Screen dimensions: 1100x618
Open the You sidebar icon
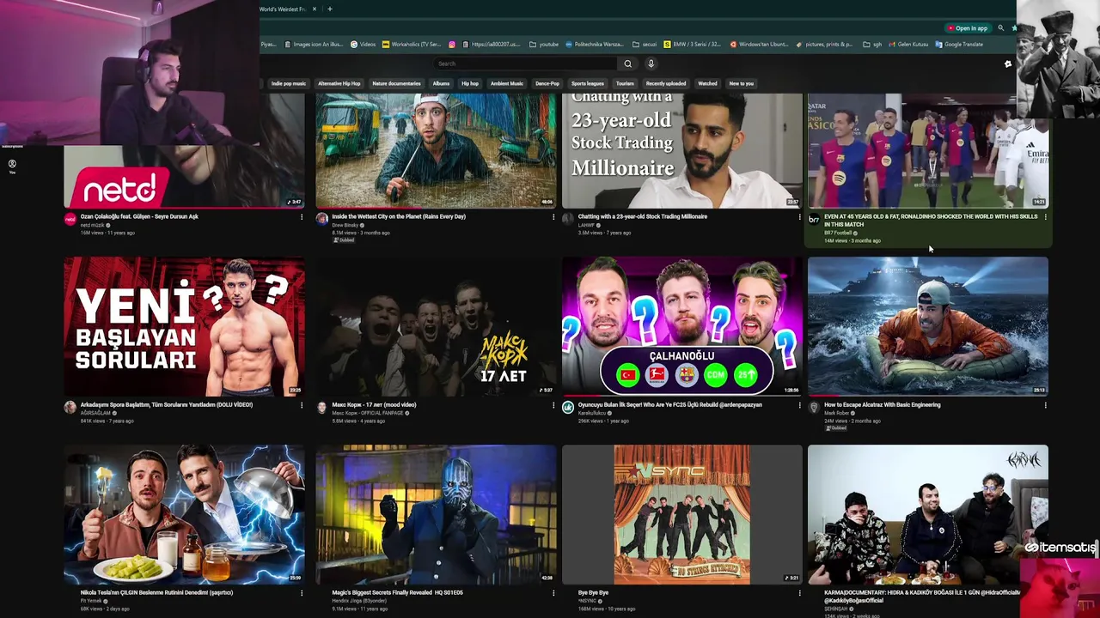click(x=12, y=167)
